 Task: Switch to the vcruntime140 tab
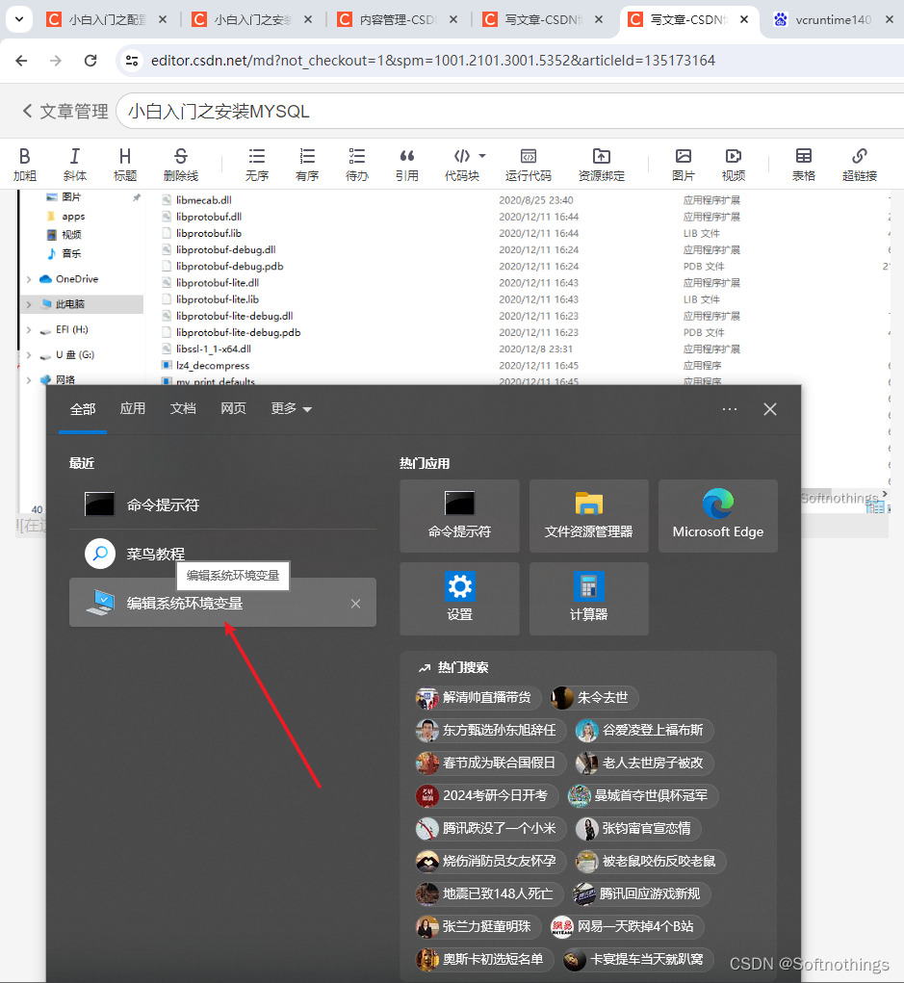click(833, 19)
